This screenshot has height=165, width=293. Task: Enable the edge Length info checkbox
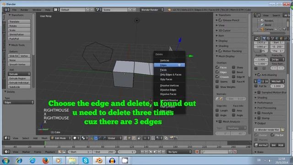(217, 110)
